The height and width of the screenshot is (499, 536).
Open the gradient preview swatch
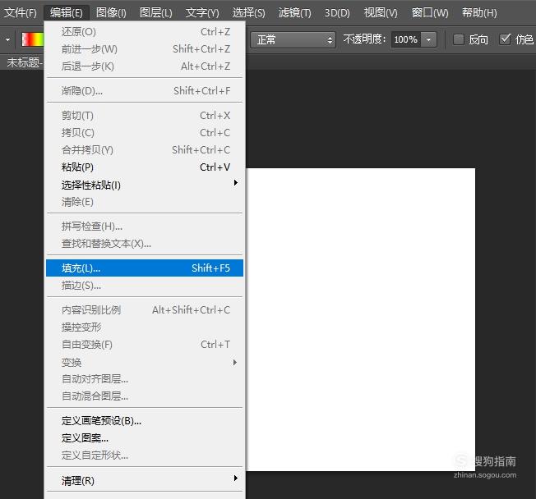[33, 39]
